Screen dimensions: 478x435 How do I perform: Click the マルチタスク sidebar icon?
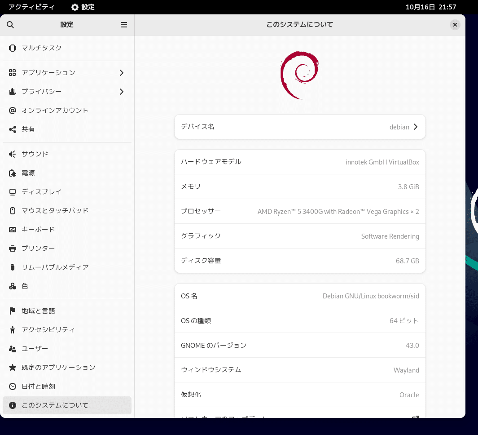tap(13, 48)
